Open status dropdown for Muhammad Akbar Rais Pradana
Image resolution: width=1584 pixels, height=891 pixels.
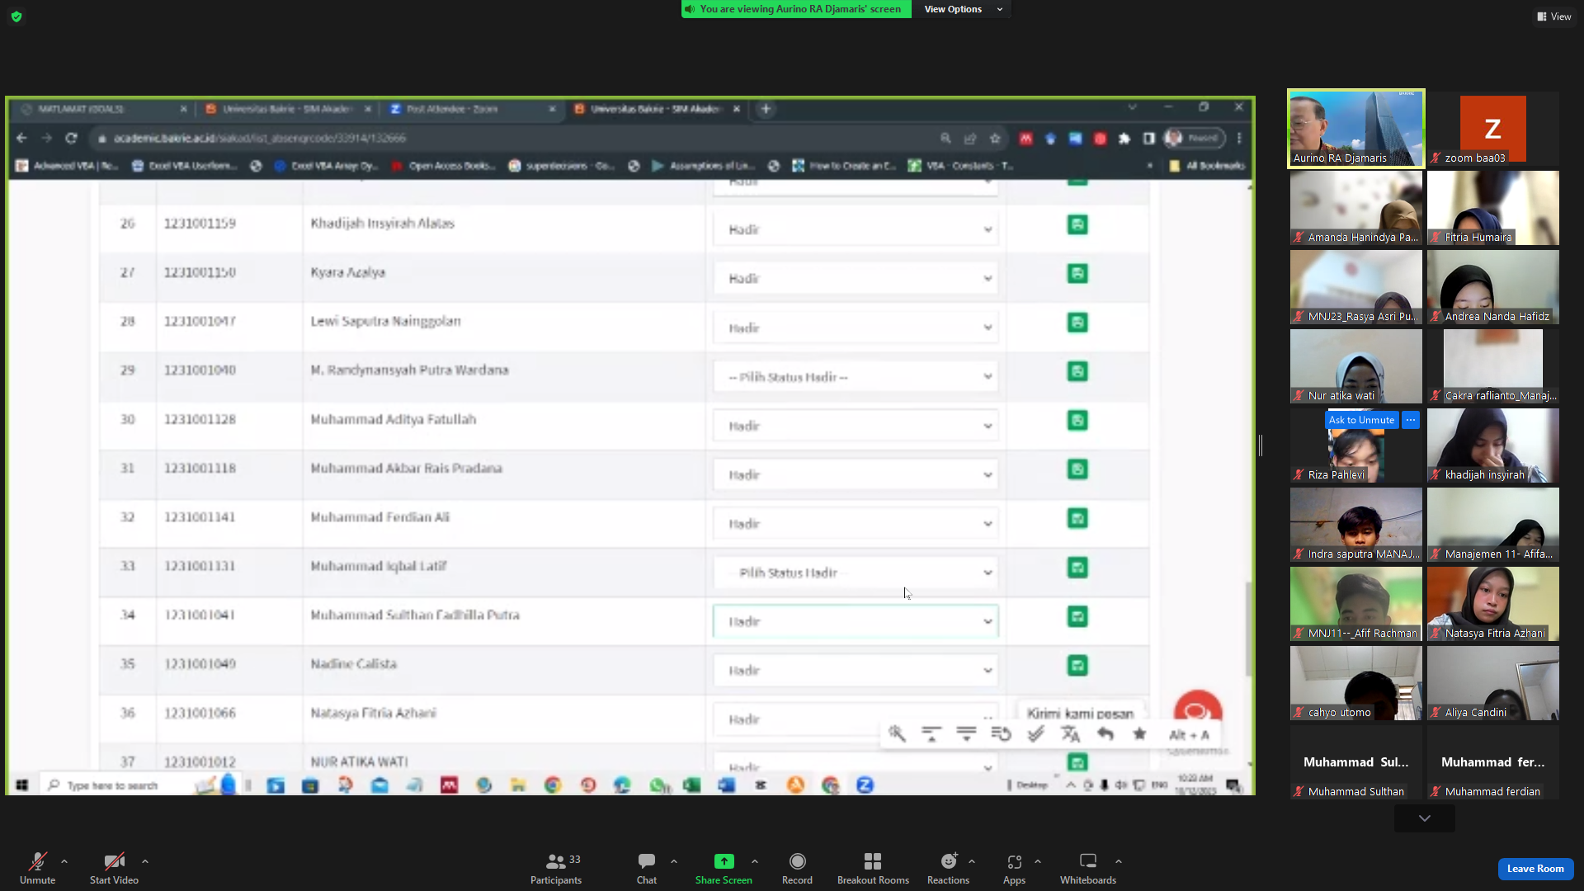coord(856,474)
